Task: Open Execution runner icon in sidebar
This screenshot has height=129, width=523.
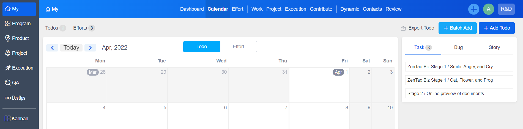Action: click(8, 68)
